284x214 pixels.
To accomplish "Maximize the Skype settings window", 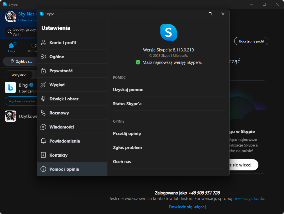I will pos(210,14).
